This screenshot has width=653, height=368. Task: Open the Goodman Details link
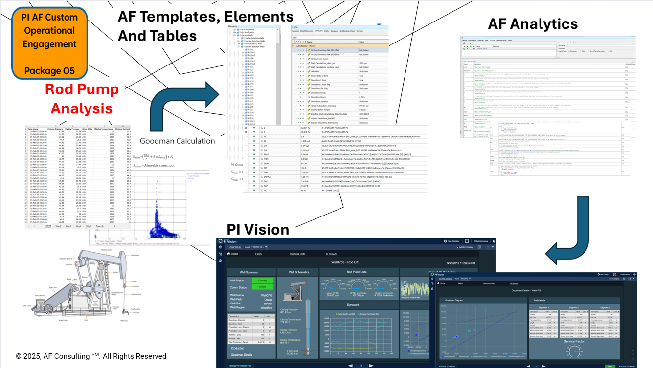242,355
